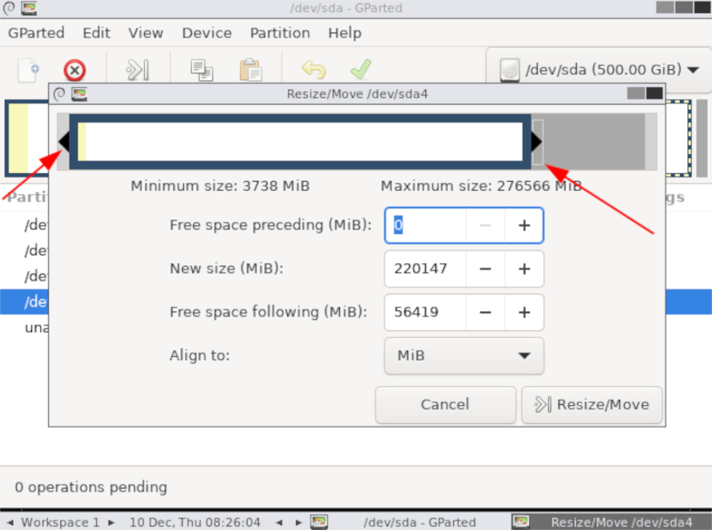712x530 pixels.
Task: Switch to /dev/sda - GParted taskbar window
Action: pyautogui.click(x=410, y=522)
